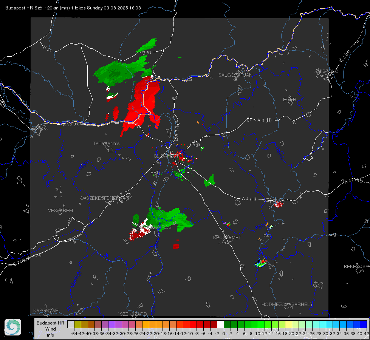The image size is (370, 340).
Task: Click the A 2 (H) road label
Action: (177, 130)
